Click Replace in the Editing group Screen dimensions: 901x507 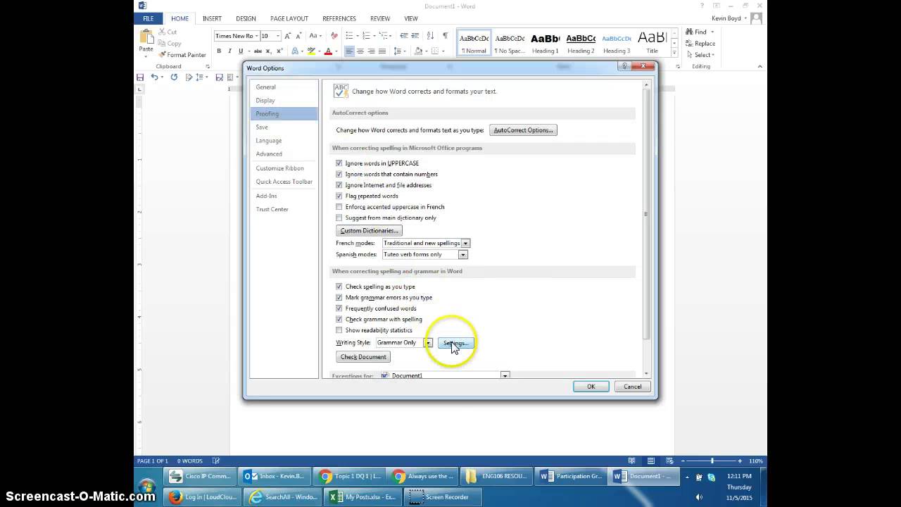[700, 43]
